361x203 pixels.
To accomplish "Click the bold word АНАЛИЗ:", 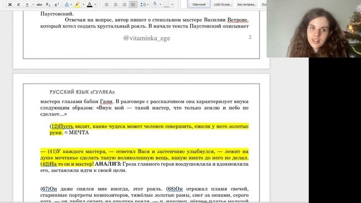I will click(108, 164).
